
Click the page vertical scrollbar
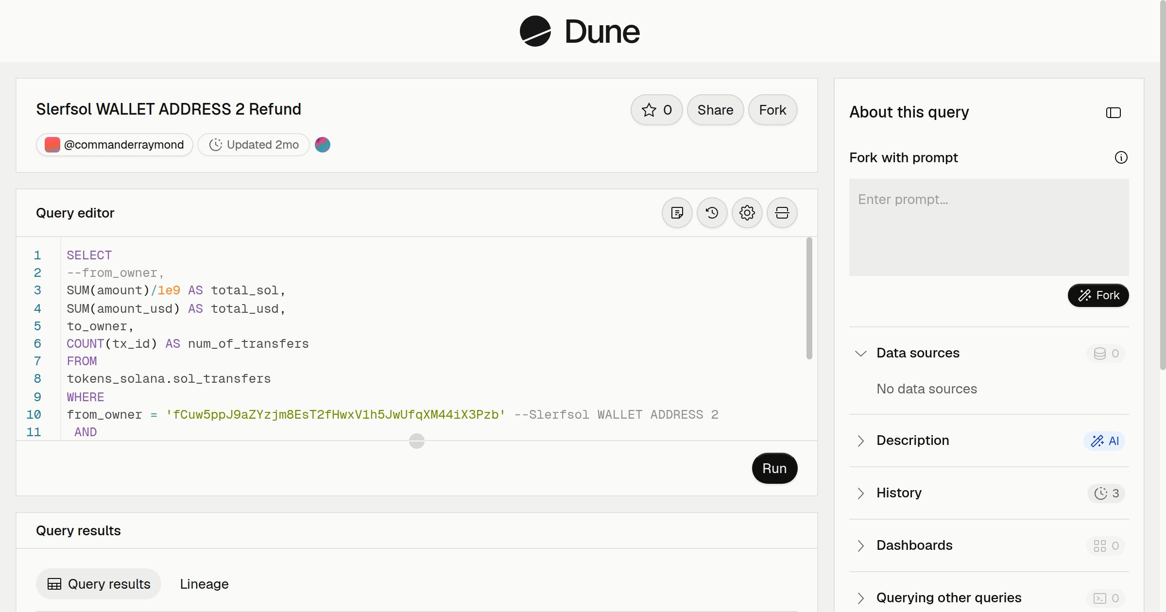click(1163, 185)
